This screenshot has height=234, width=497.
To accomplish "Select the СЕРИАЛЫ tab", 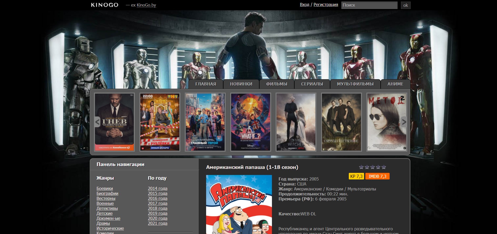I will point(312,84).
